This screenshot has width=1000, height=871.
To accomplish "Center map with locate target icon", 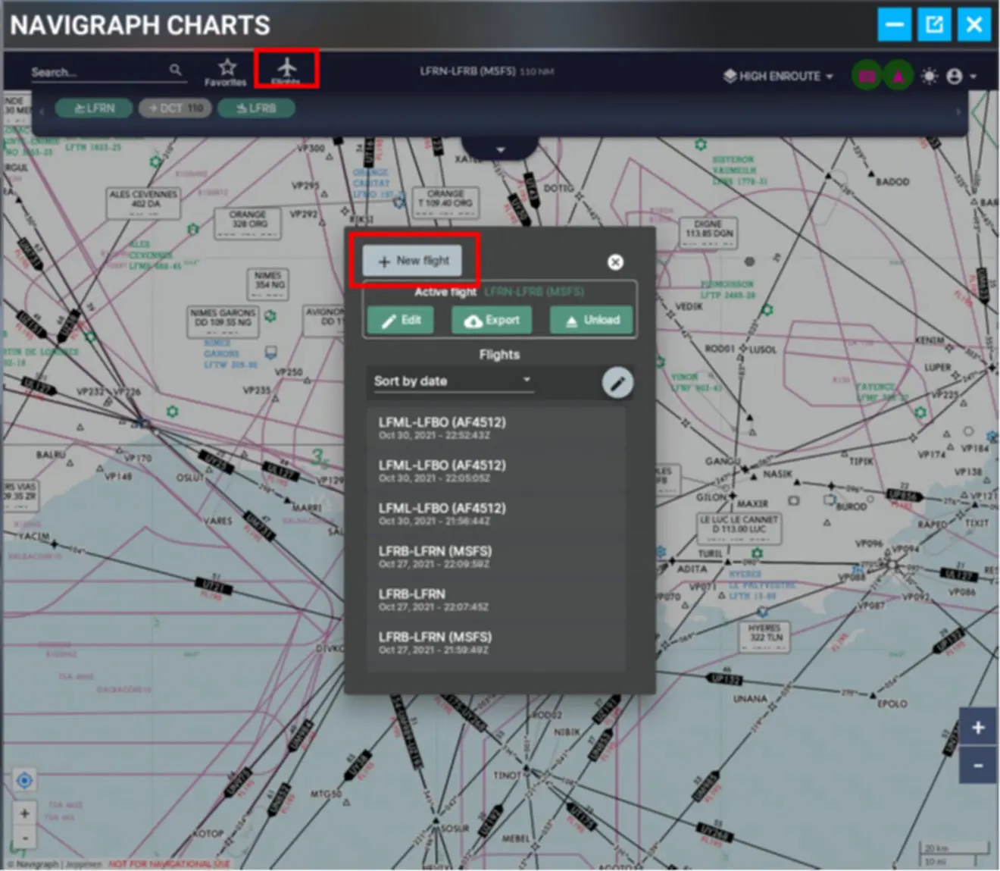I will coord(24,780).
